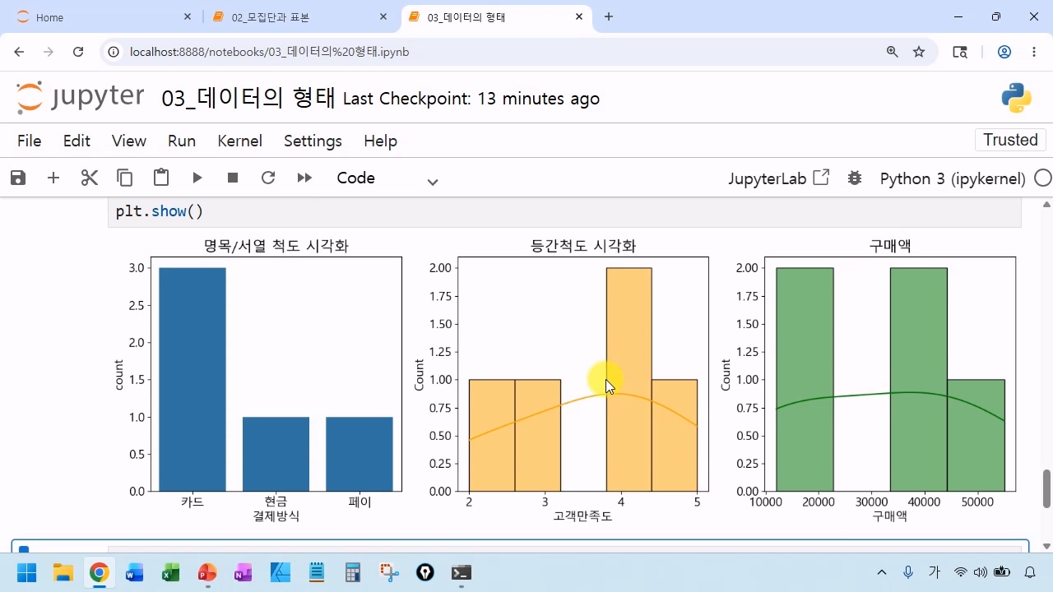This screenshot has height=592, width=1053.
Task: Rename notebook title 03_데이터의 형태
Action: [x=248, y=99]
